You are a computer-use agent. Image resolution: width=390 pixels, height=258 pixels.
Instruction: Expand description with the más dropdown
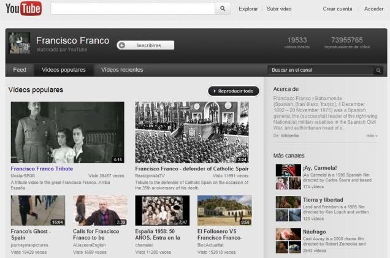tap(372, 135)
